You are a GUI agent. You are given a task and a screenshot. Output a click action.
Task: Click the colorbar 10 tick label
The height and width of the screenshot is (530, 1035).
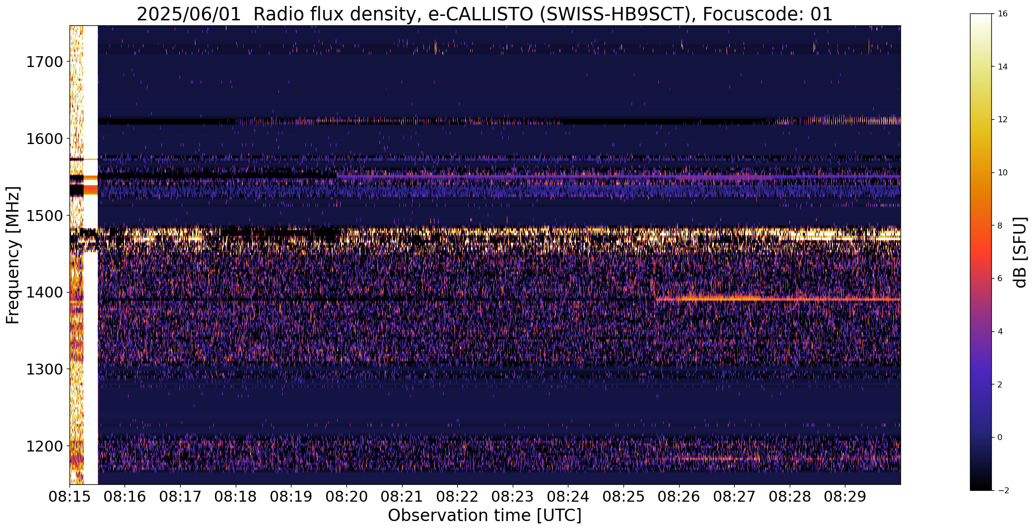tap(1002, 173)
